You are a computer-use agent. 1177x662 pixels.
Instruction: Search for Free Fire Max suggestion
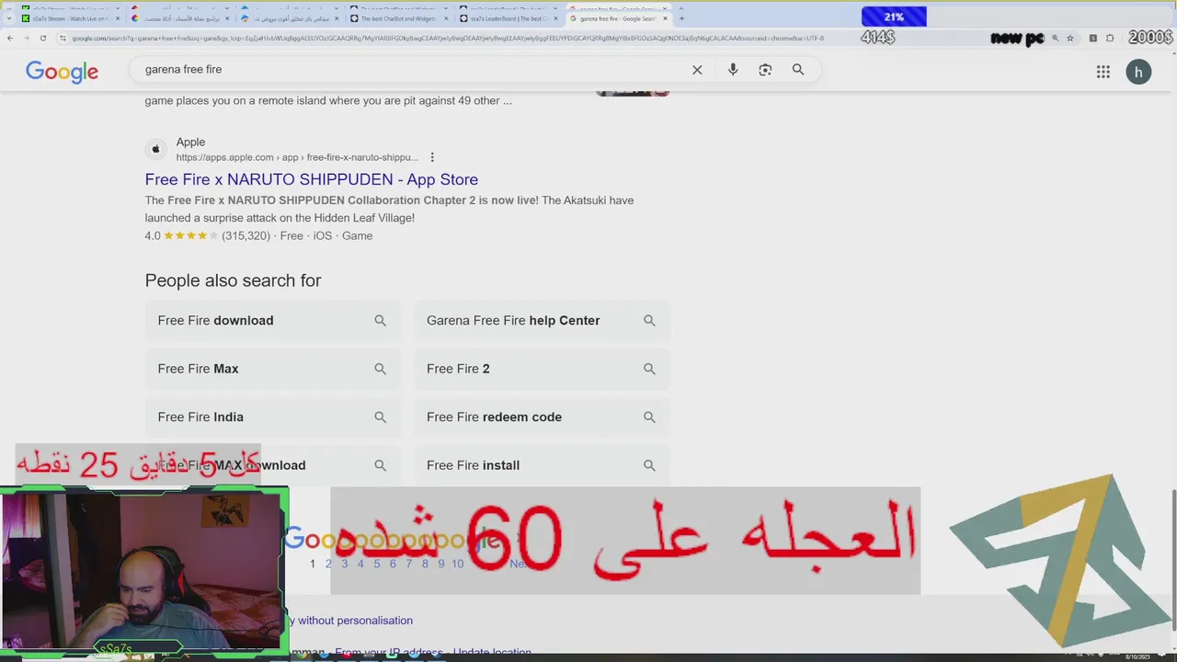point(272,369)
